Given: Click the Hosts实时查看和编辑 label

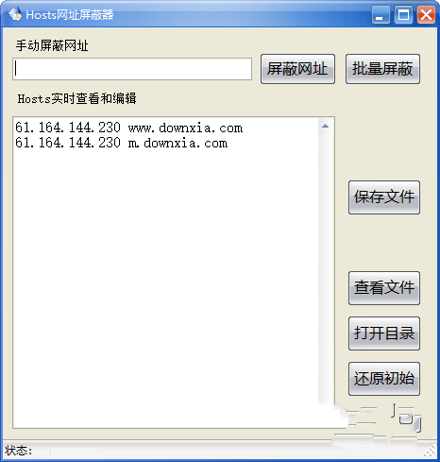Looking at the screenshot, I should [77, 98].
